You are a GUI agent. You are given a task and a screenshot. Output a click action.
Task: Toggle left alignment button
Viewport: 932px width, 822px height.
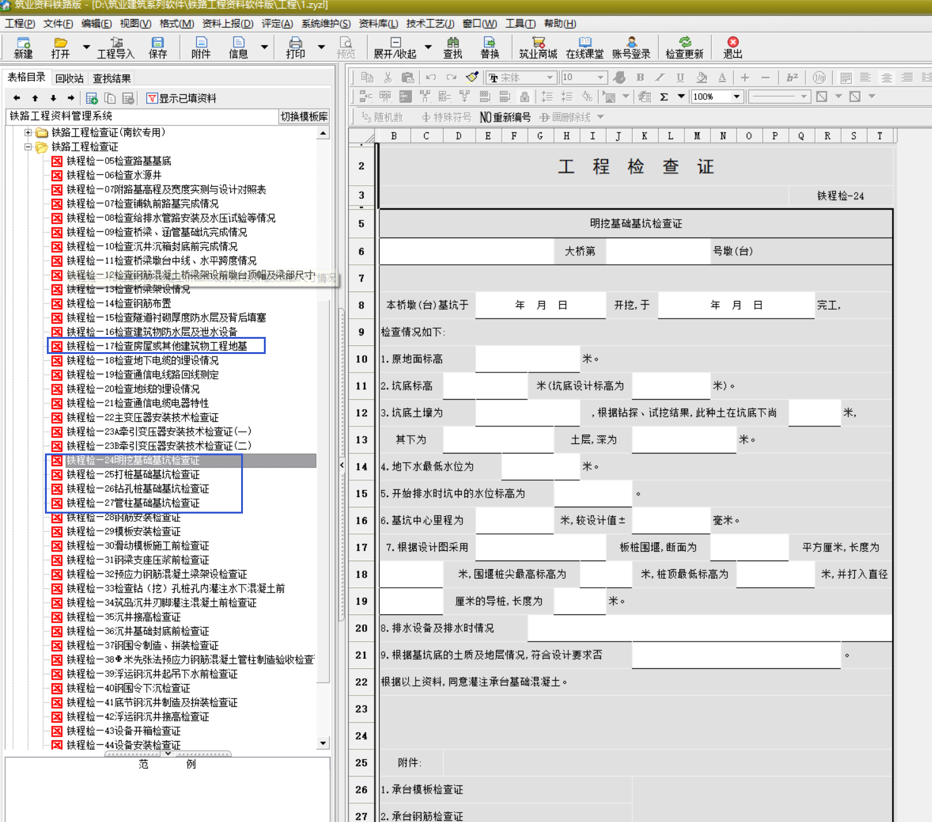(866, 77)
